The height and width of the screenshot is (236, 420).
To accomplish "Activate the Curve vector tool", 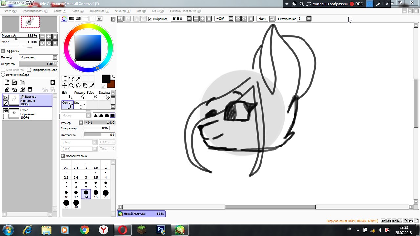I will (68, 105).
